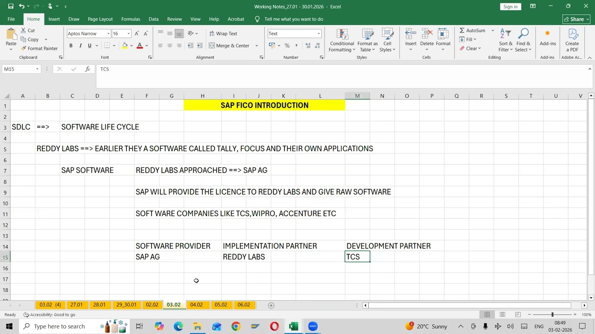Switch to the Data ribbon tab
Viewport: 595px width, 334px height.
point(153,19)
